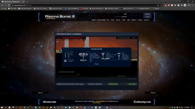Click the Back button in Controls overview

(x=97, y=64)
